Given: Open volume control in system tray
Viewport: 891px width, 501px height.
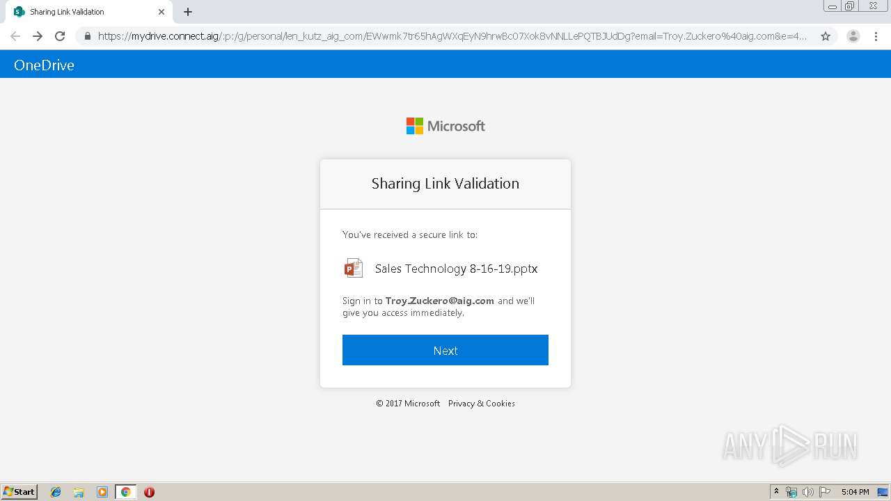Looking at the screenshot, I should 807,492.
